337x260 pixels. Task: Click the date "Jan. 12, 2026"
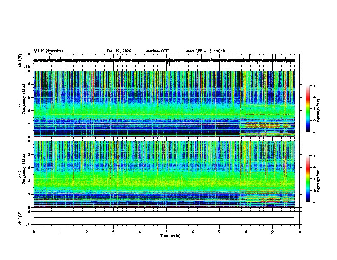(119, 51)
